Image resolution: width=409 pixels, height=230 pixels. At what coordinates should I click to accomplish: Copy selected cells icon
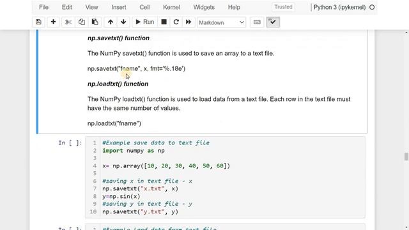pyautogui.click(x=82, y=22)
